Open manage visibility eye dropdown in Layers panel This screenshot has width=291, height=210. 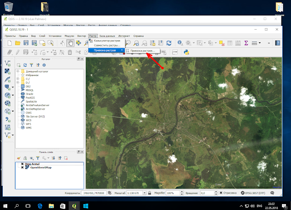coord(31,158)
